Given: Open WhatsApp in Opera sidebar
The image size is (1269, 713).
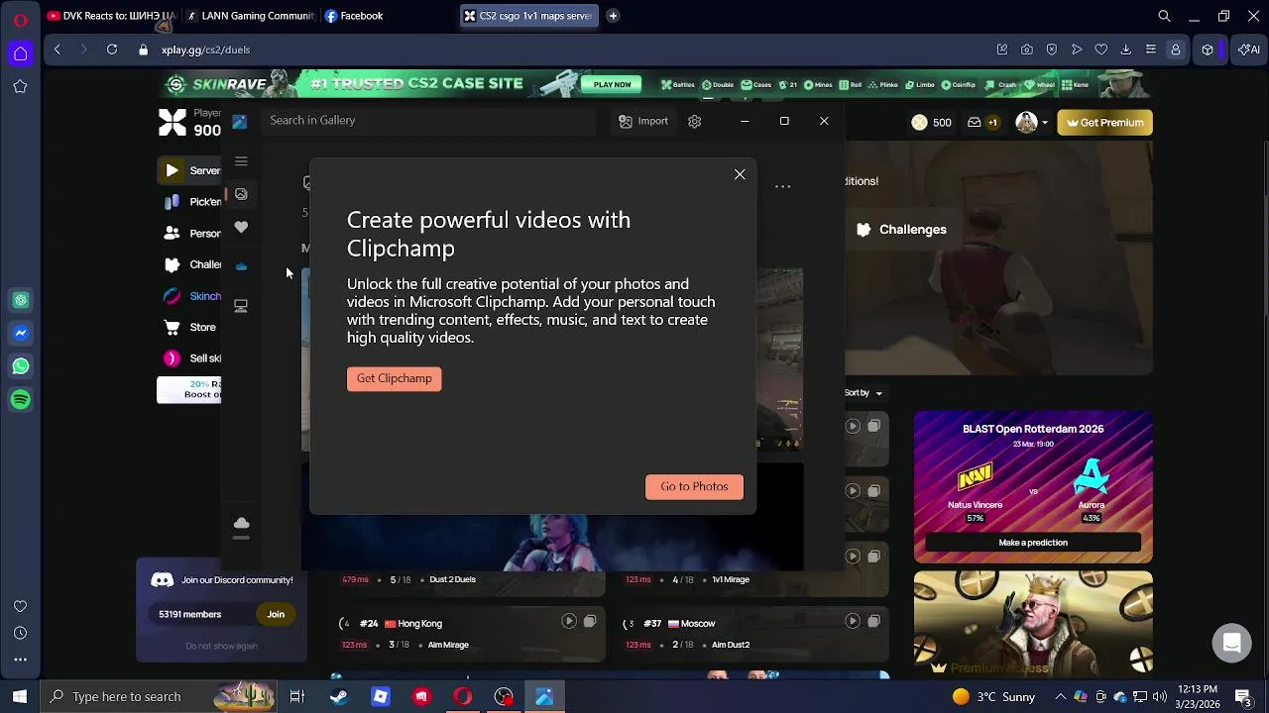Looking at the screenshot, I should click(x=21, y=366).
